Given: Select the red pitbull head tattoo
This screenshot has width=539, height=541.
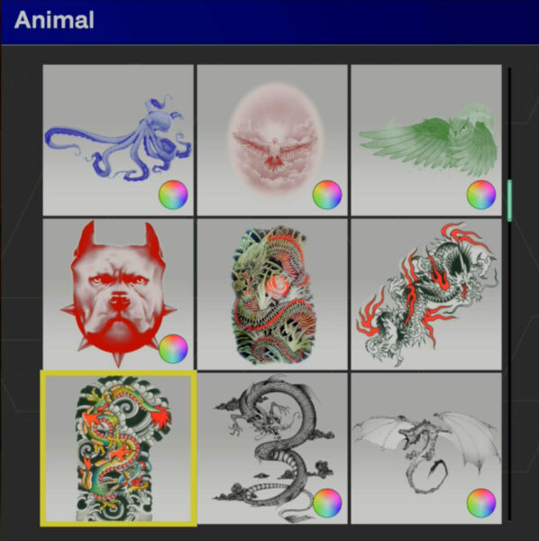Looking at the screenshot, I should click(x=118, y=294).
